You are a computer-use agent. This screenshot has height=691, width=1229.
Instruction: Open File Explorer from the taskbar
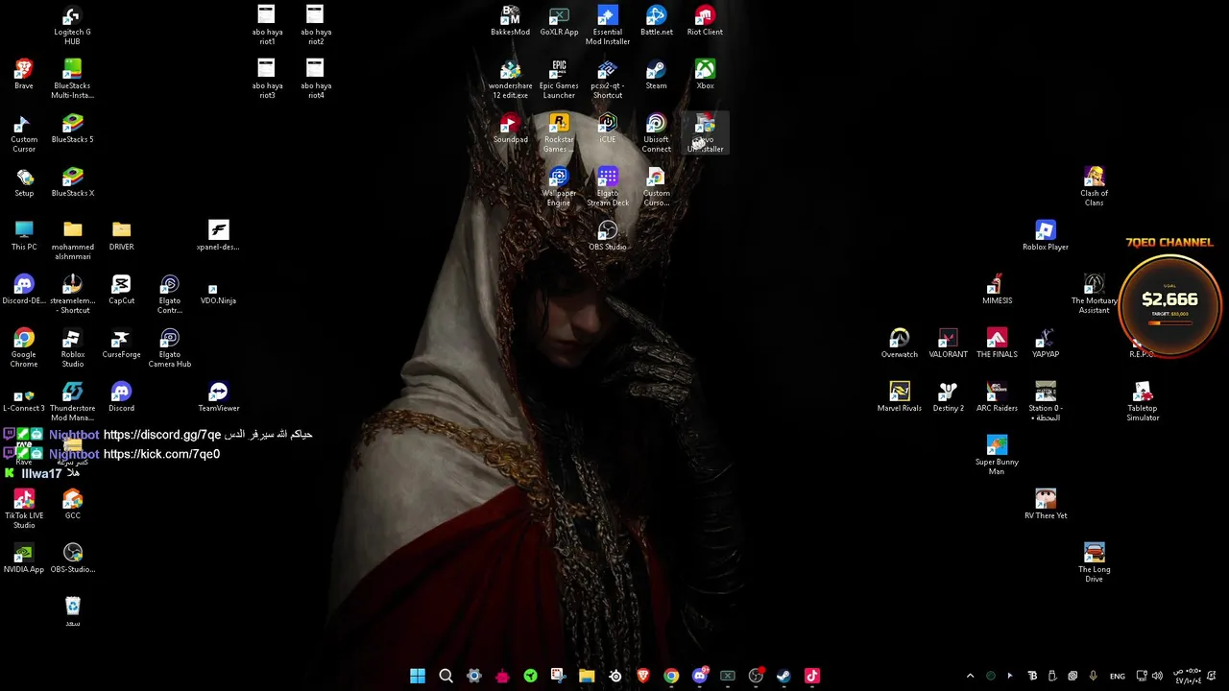pos(587,676)
